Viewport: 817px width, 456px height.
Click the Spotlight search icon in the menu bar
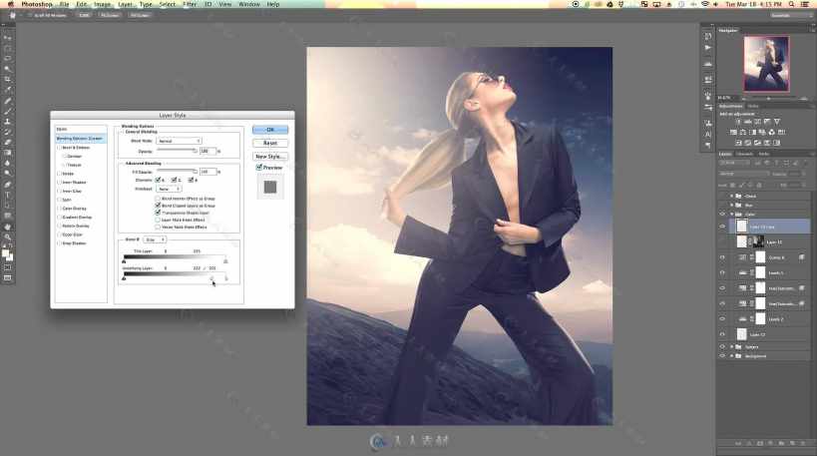(x=791, y=4)
